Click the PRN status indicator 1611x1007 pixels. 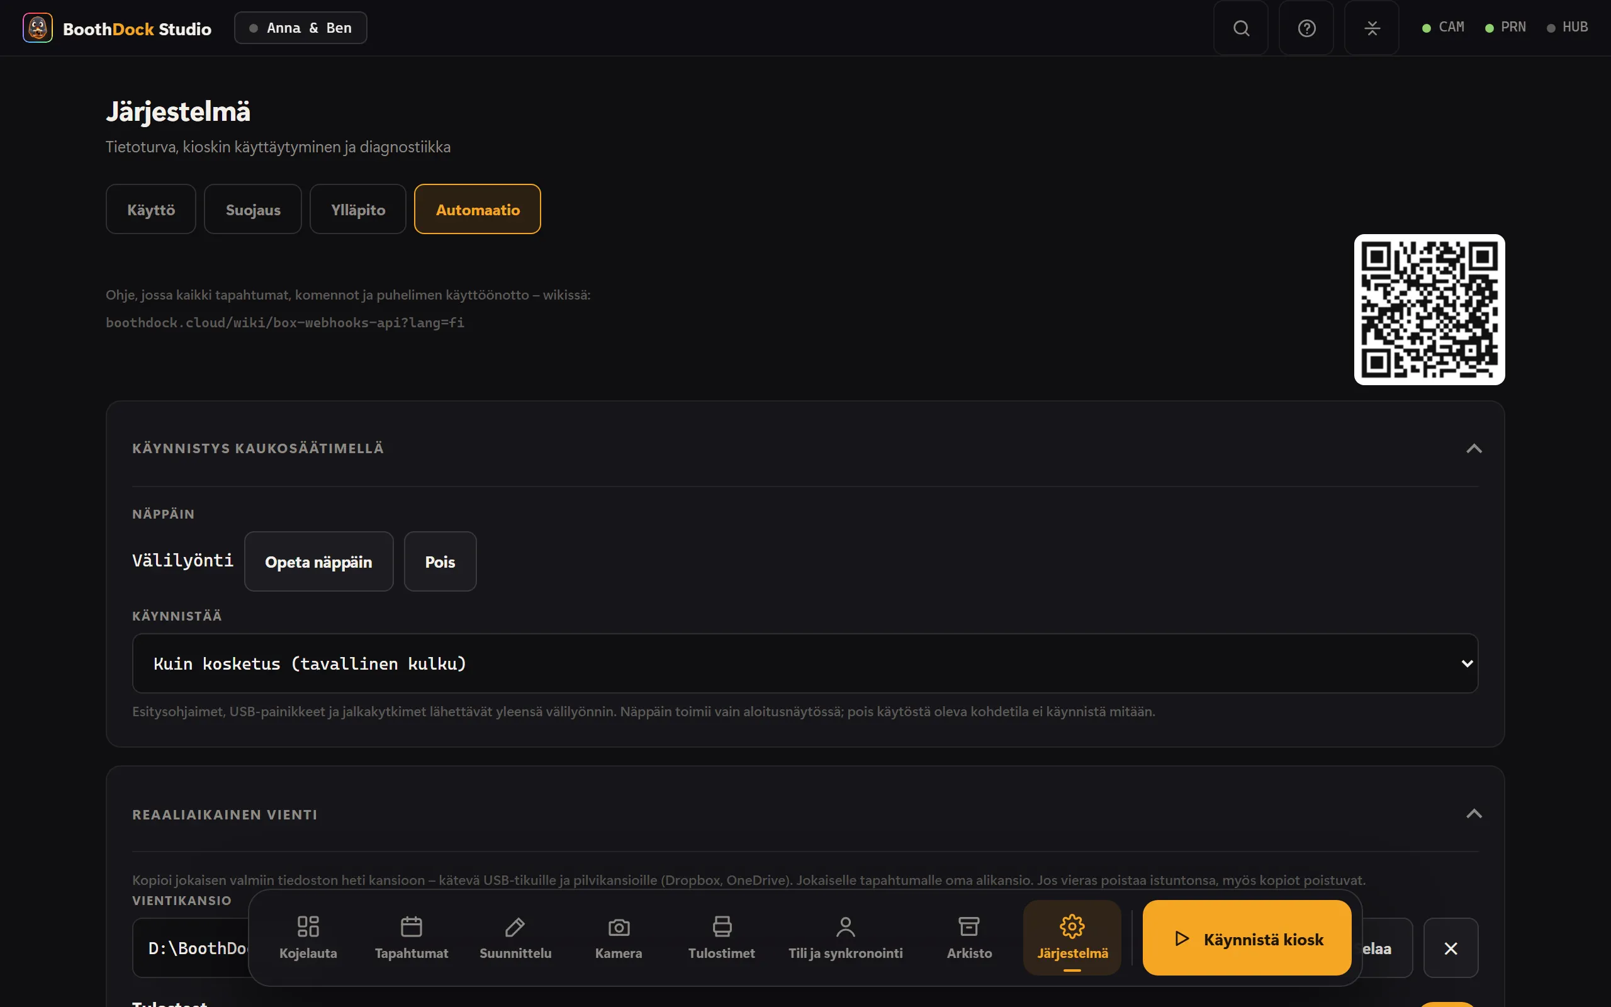1505,27
